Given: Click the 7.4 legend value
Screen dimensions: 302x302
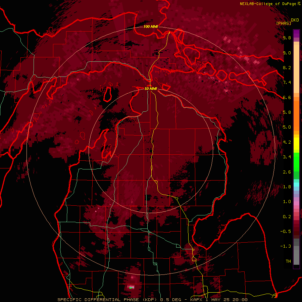Looking at the screenshot, I should (x=287, y=83).
